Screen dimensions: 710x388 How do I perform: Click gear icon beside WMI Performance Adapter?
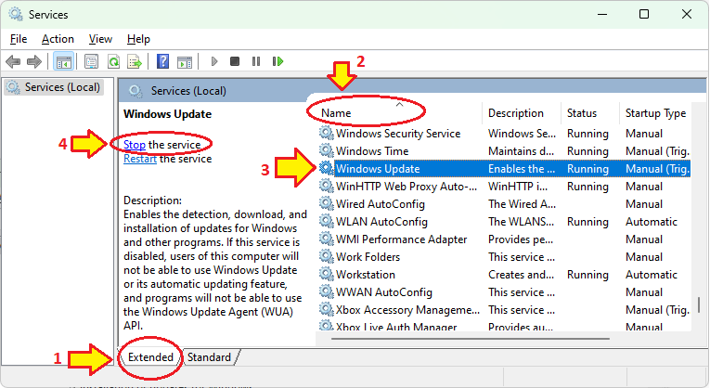point(326,239)
